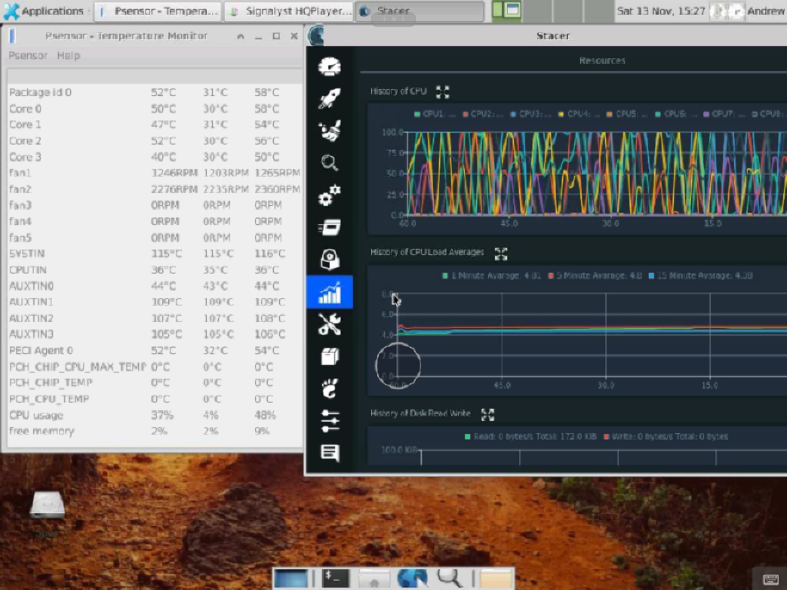Open Settings sliders icon in Stacer sidebar
The width and height of the screenshot is (787, 590).
[330, 421]
